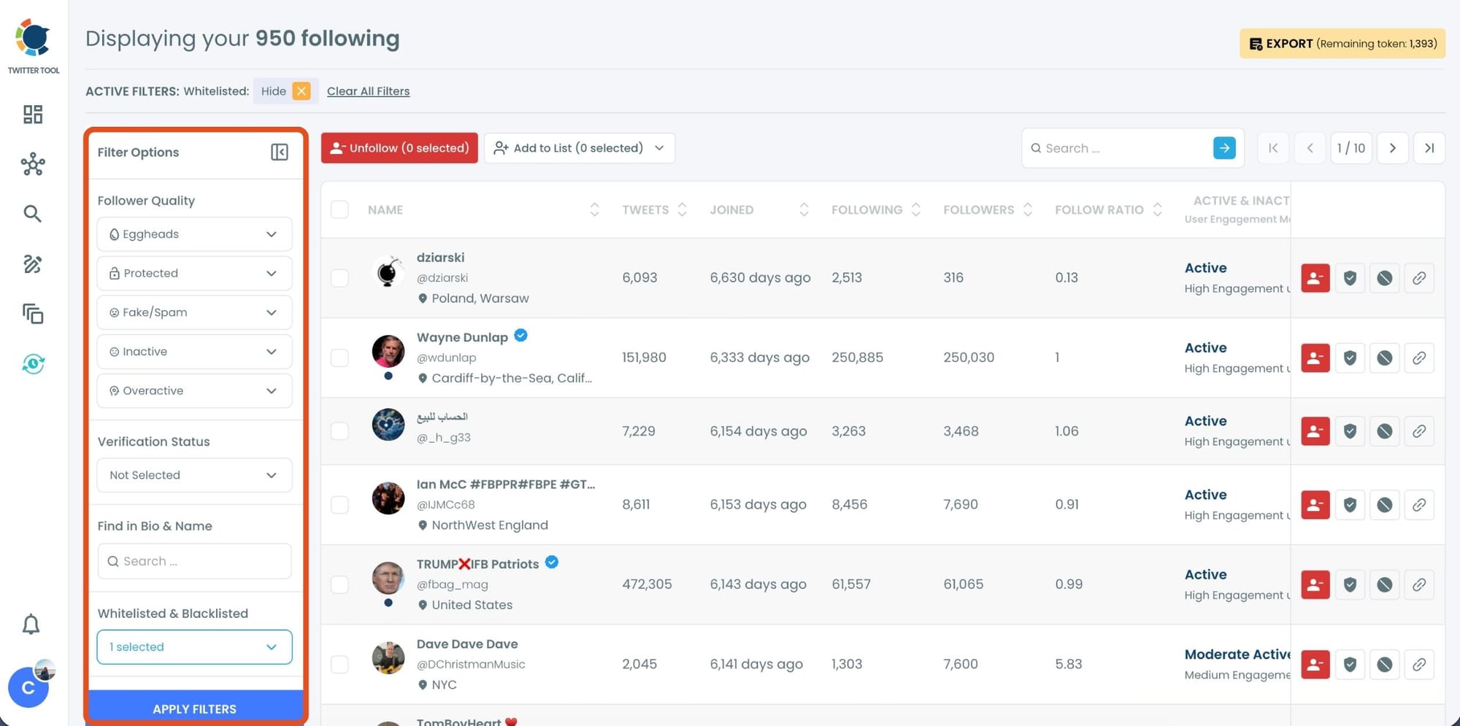Image resolution: width=1460 pixels, height=726 pixels.
Task: Click unfollow icon for dziarski row
Action: [x=1315, y=278]
